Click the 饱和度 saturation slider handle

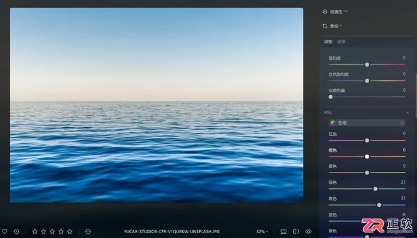coord(367,64)
